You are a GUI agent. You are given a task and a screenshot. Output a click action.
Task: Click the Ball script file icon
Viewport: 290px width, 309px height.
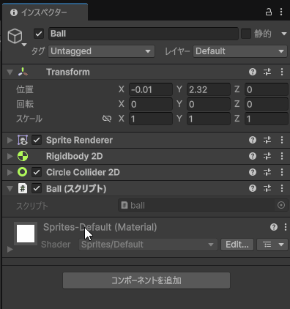tap(23, 188)
